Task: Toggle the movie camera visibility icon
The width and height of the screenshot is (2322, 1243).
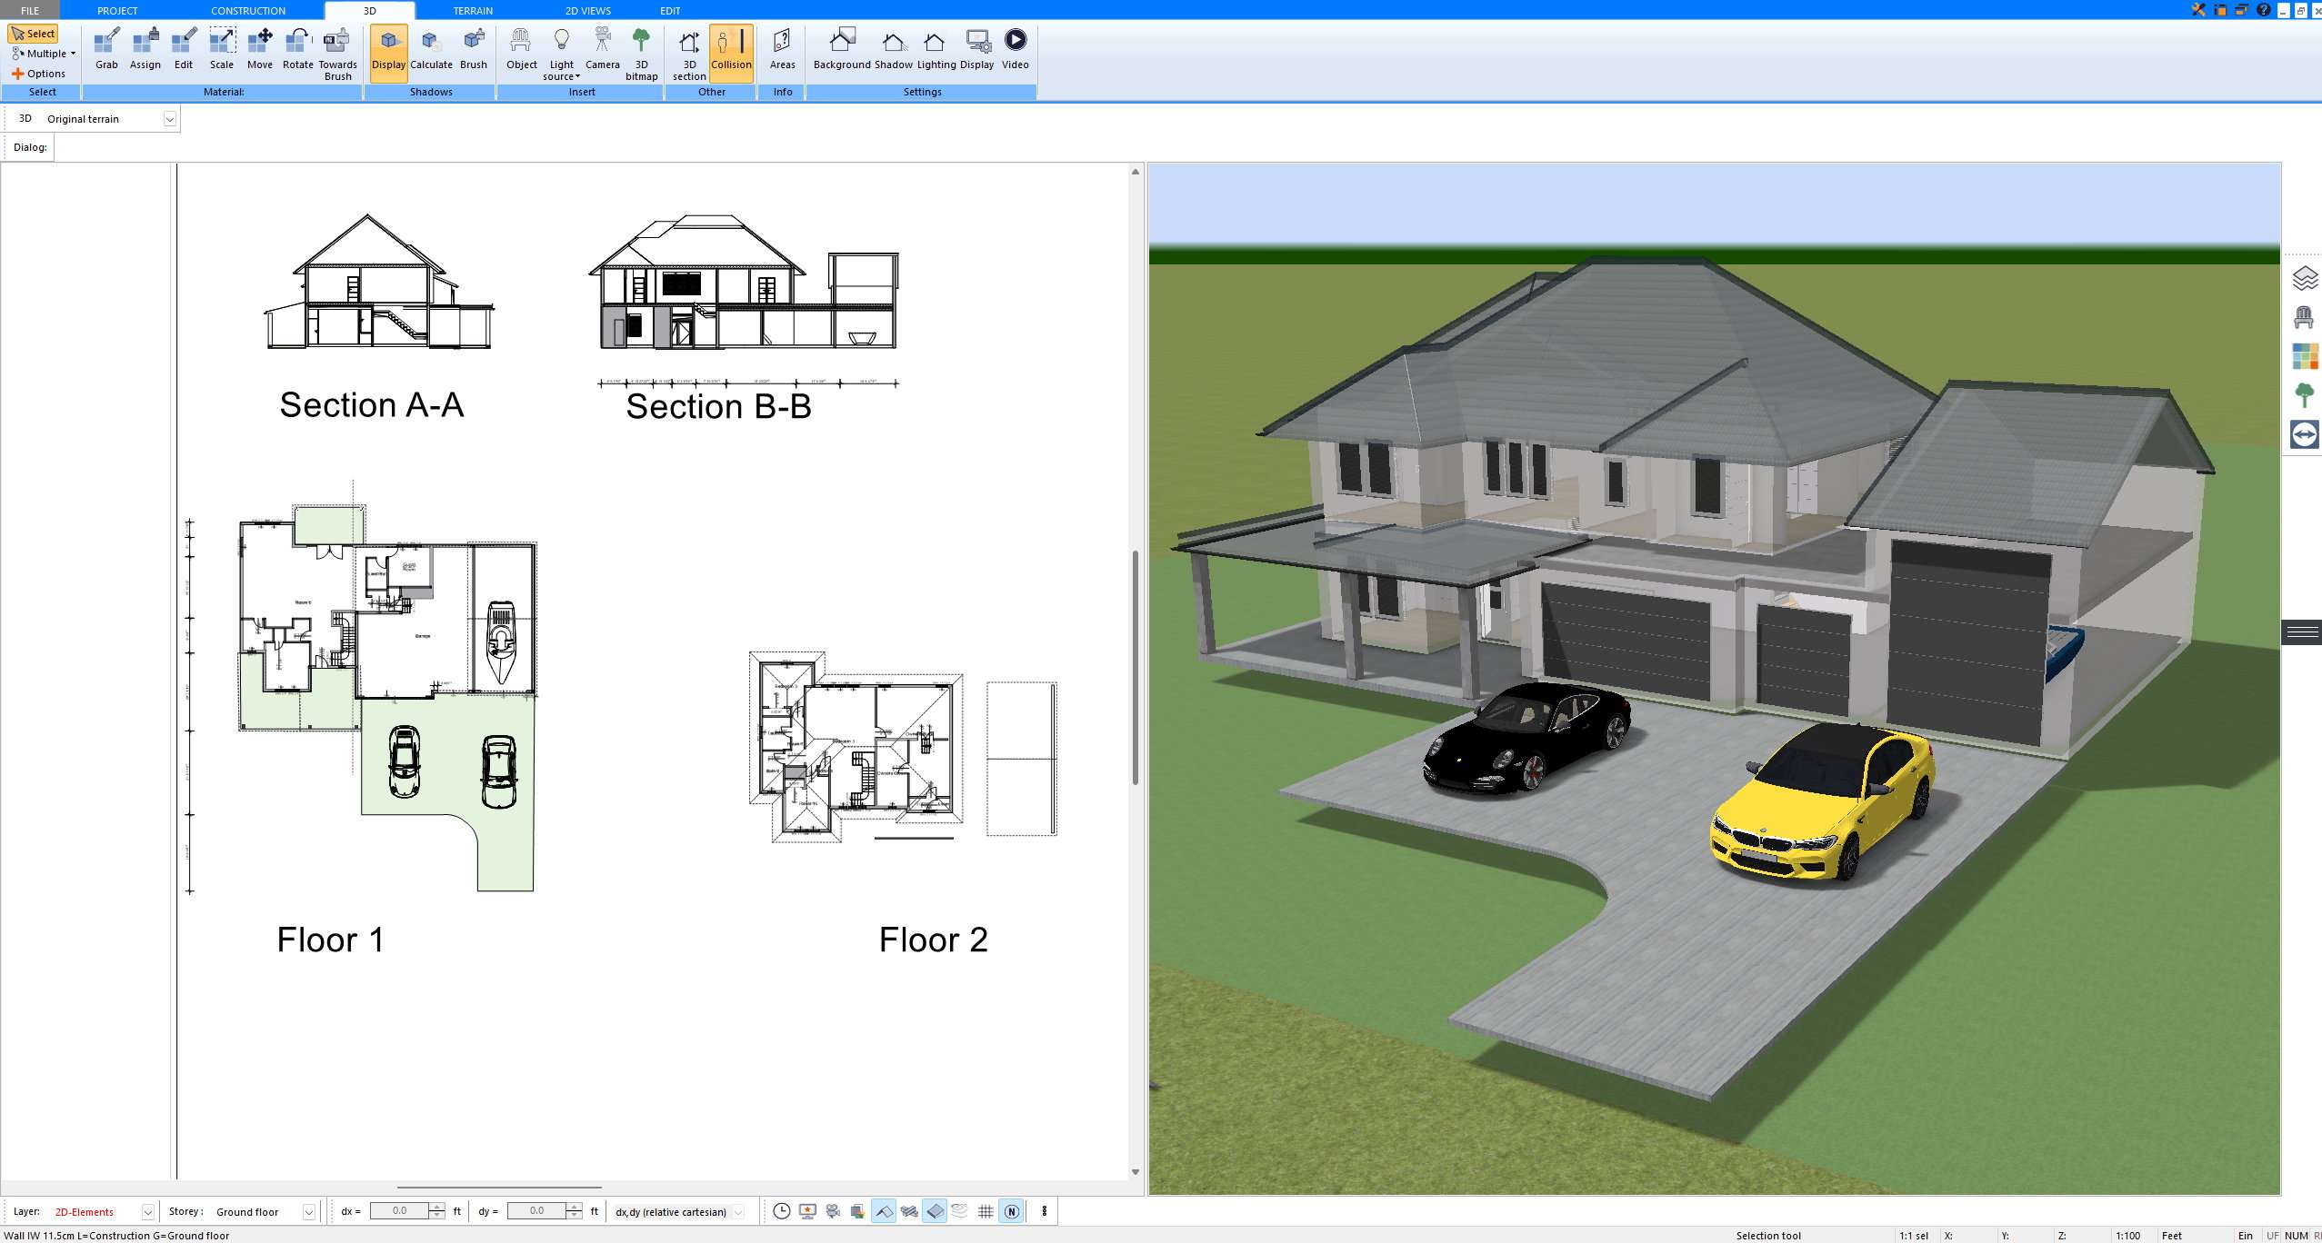Action: tap(833, 1211)
